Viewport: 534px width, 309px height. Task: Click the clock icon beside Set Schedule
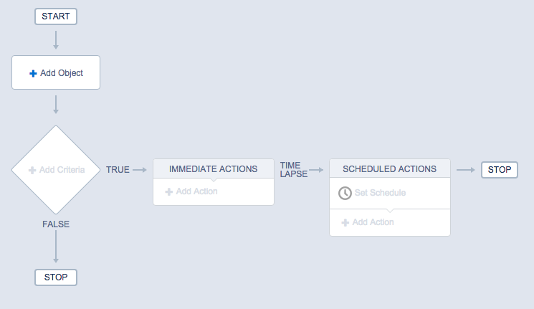tap(345, 193)
